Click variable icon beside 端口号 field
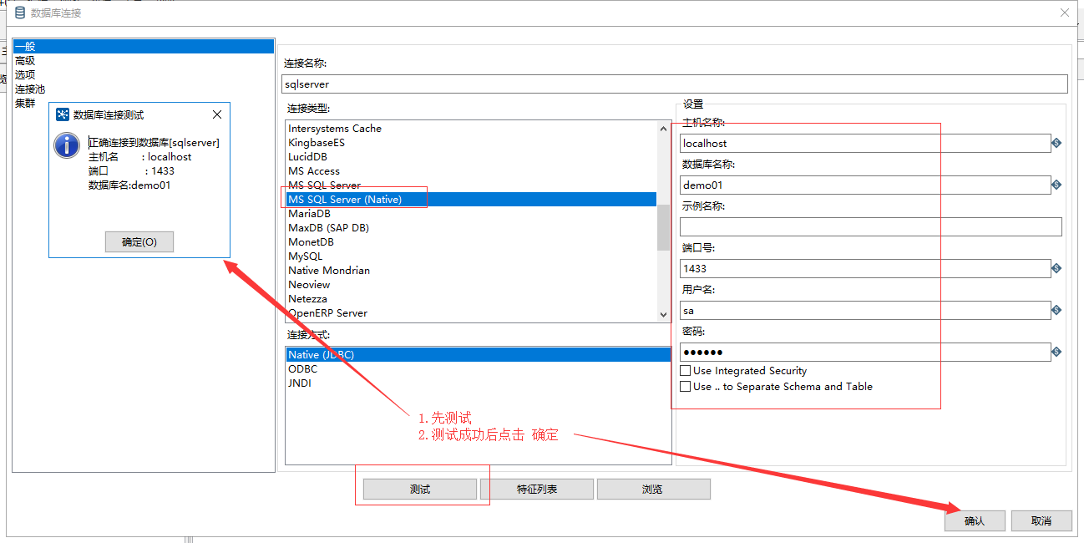Screen dimensions: 1084x543 1057,268
